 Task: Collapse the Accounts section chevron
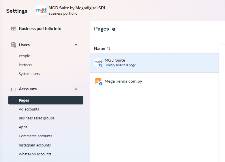76,89
